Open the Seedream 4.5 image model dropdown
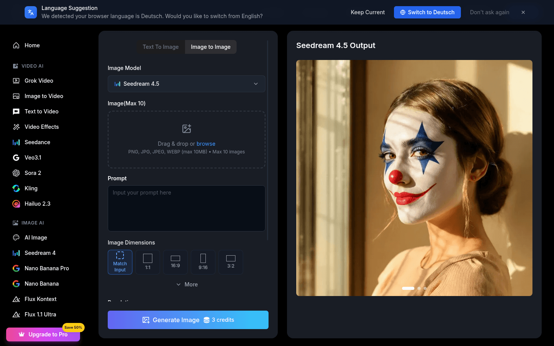This screenshot has height=346, width=554. (187, 84)
